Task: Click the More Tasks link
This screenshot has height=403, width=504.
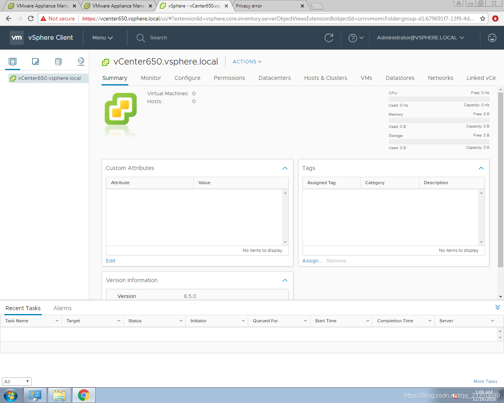Action: 485,381
